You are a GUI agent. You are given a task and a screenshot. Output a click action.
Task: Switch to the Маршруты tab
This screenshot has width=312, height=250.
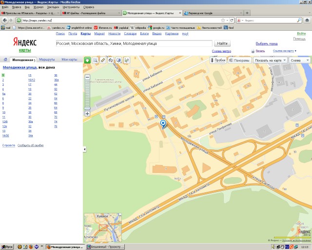pyautogui.click(x=47, y=59)
